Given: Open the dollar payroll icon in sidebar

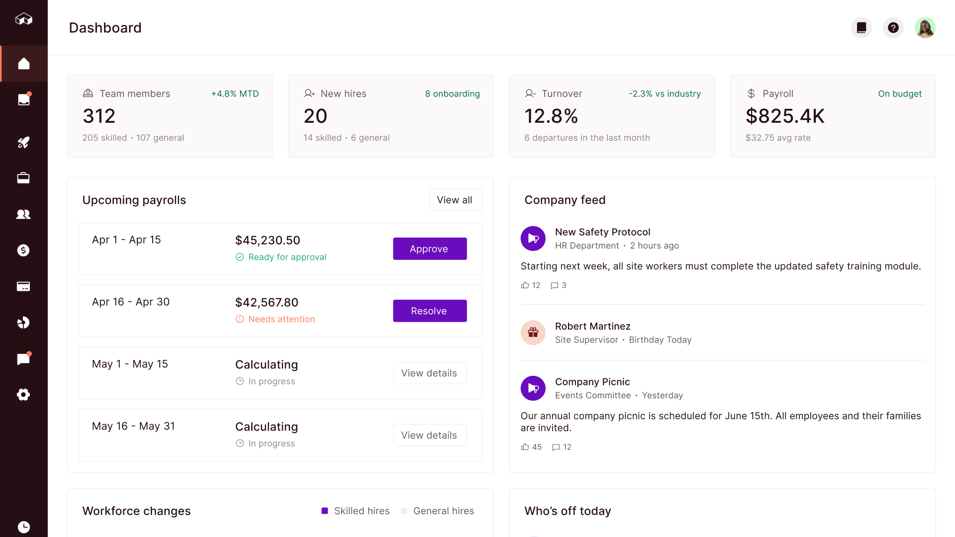Looking at the screenshot, I should click(x=23, y=250).
